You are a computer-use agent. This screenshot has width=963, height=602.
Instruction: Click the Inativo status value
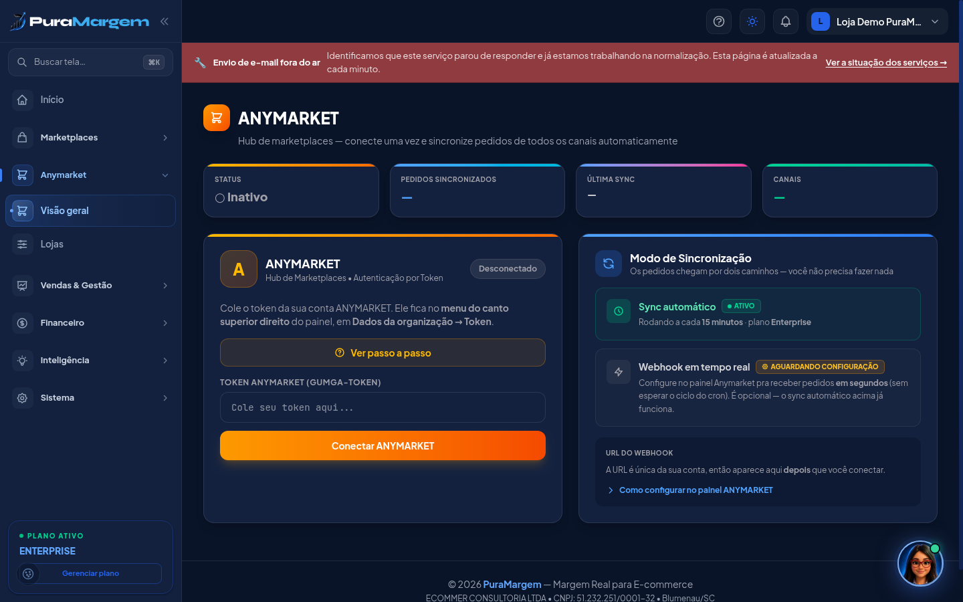pyautogui.click(x=241, y=197)
